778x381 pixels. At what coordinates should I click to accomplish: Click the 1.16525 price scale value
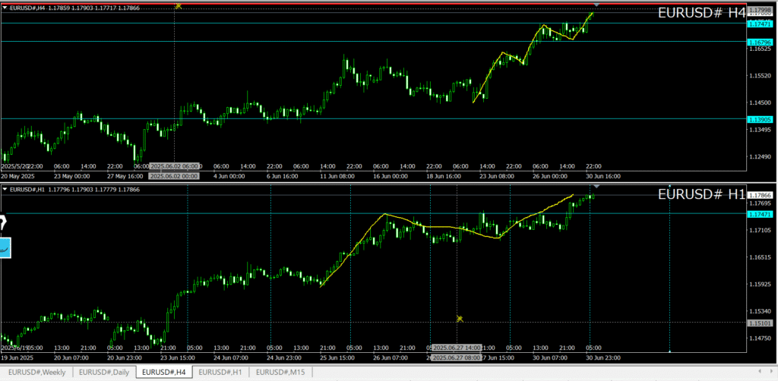point(760,49)
